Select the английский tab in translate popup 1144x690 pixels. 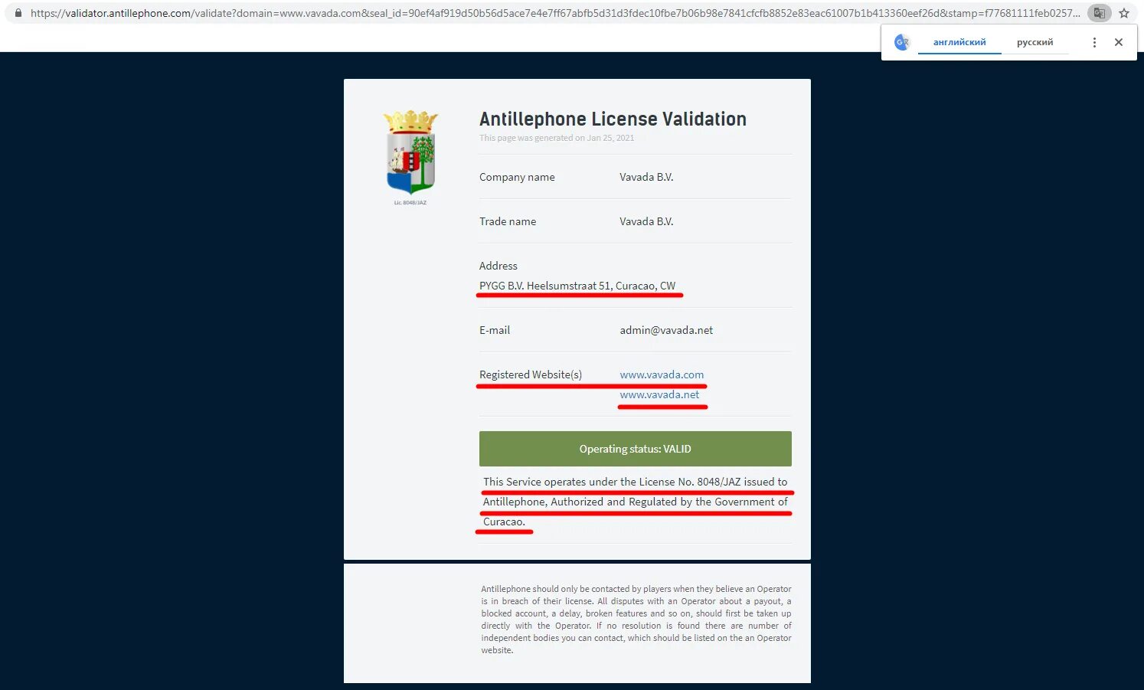pos(959,42)
